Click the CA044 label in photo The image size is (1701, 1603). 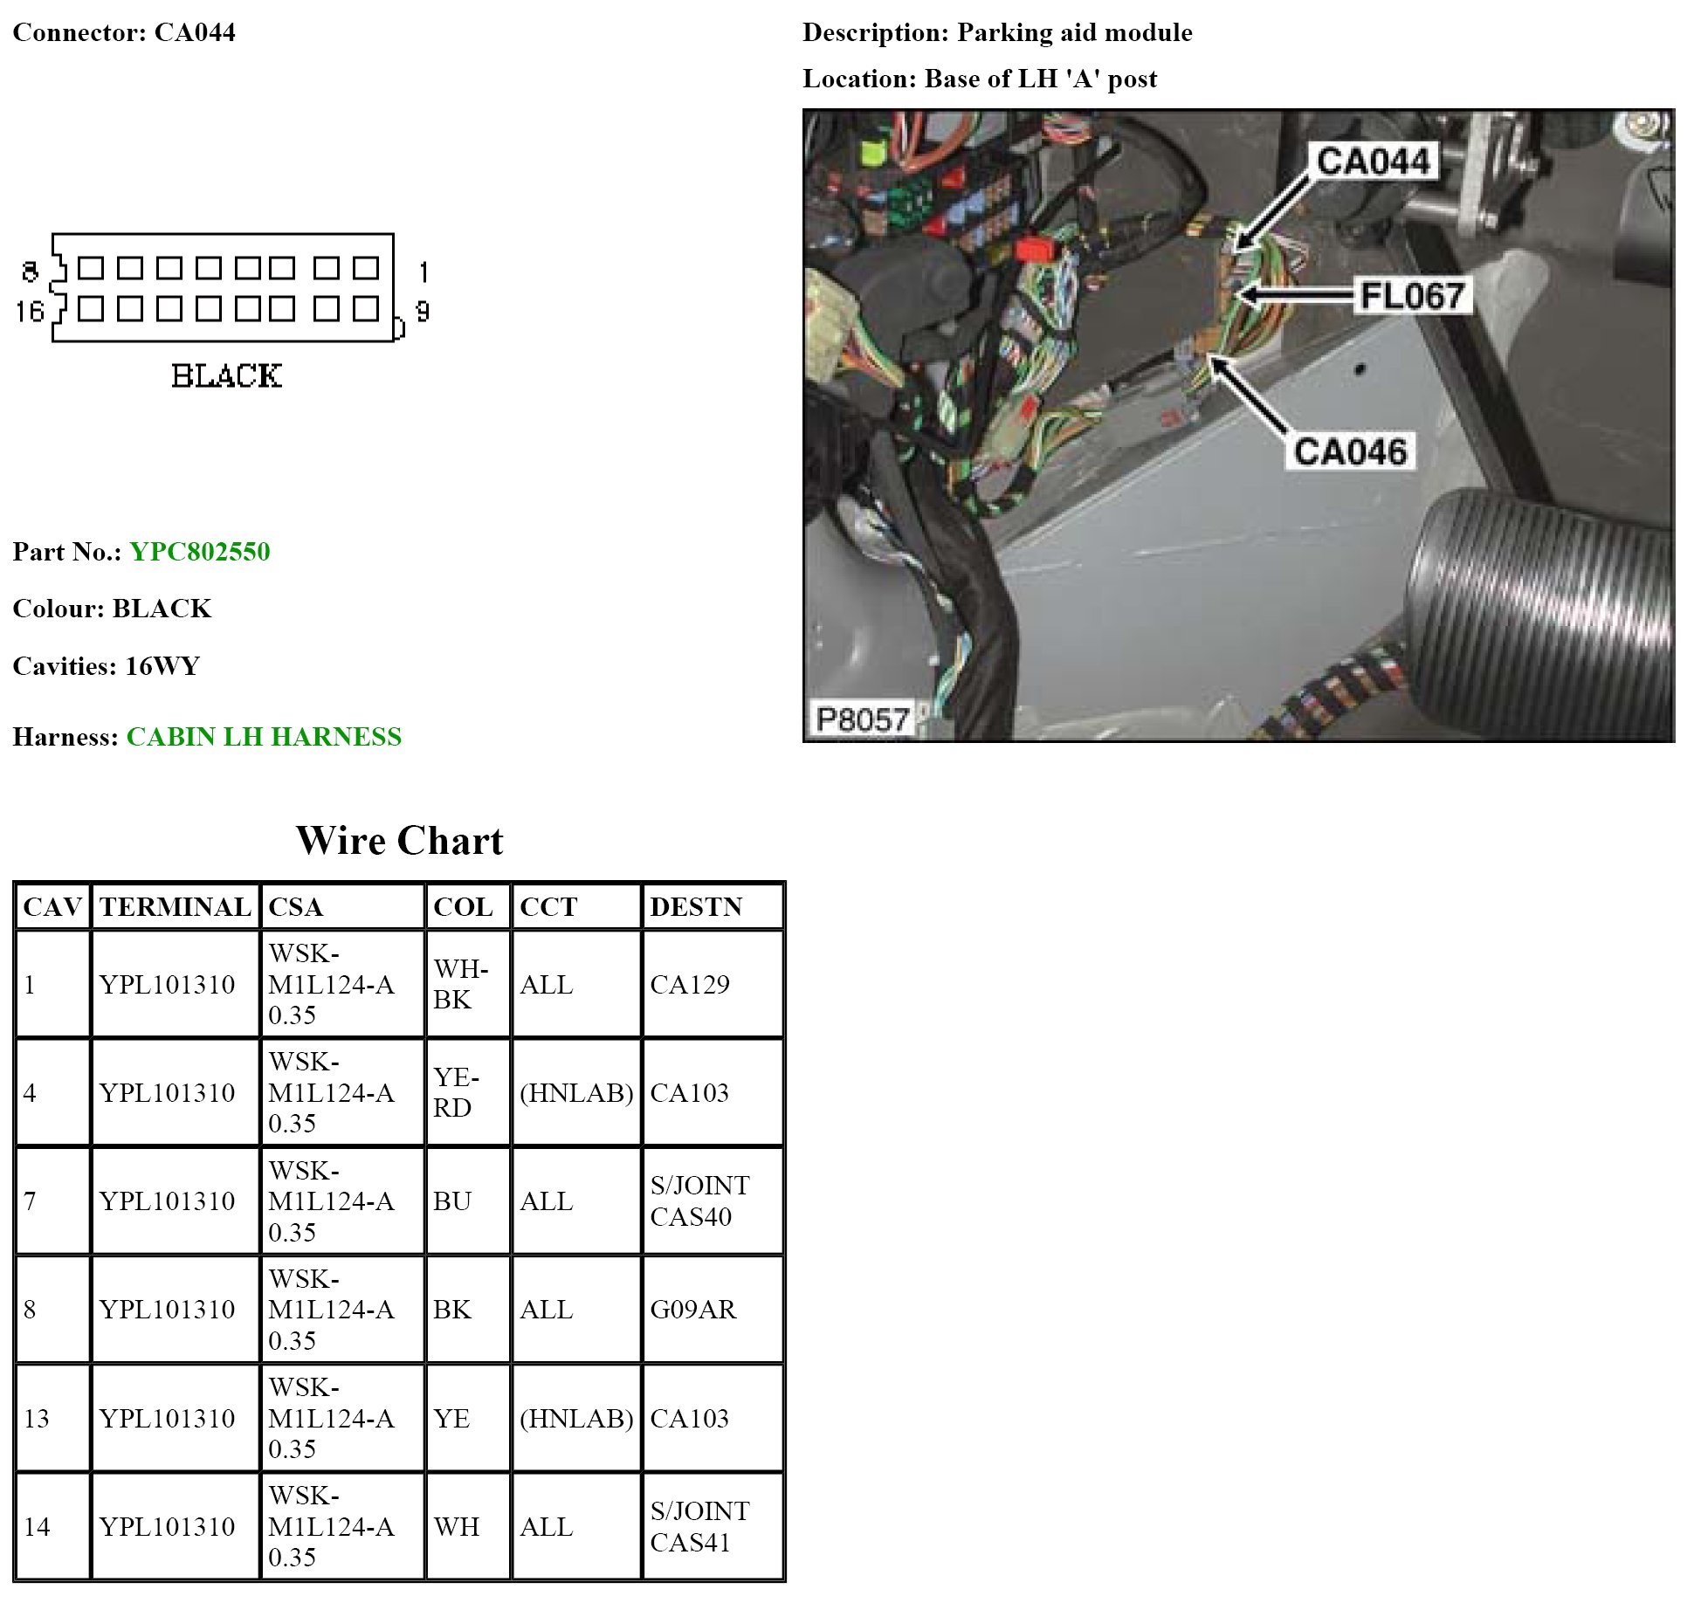coord(1373,162)
